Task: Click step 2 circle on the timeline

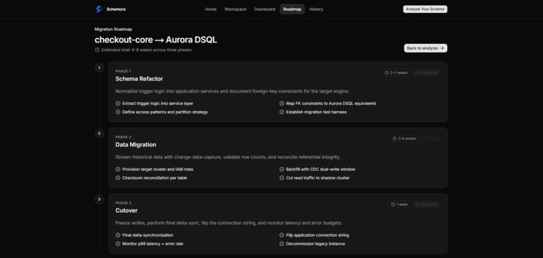Action: click(100, 133)
